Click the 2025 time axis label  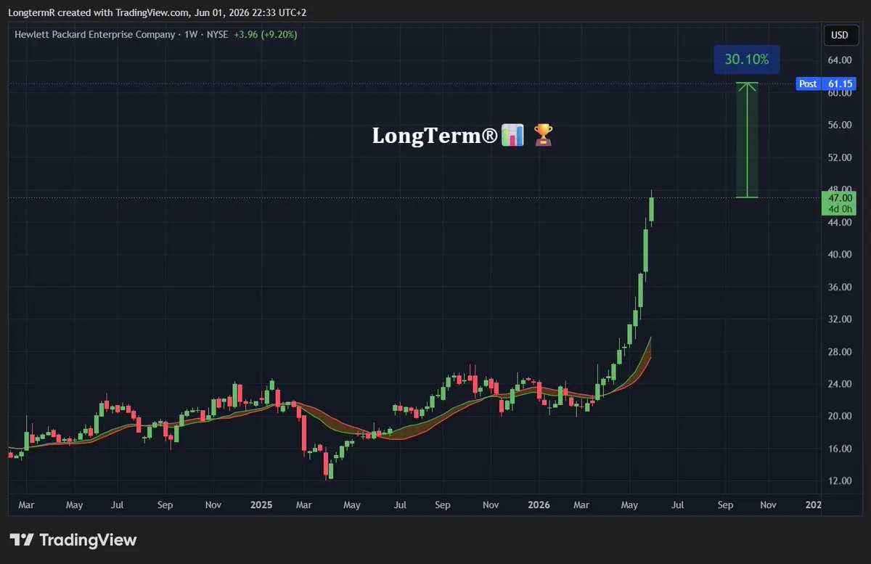[260, 504]
